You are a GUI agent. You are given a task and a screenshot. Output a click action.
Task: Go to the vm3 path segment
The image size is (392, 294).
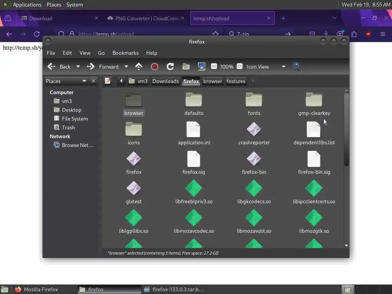pos(139,81)
